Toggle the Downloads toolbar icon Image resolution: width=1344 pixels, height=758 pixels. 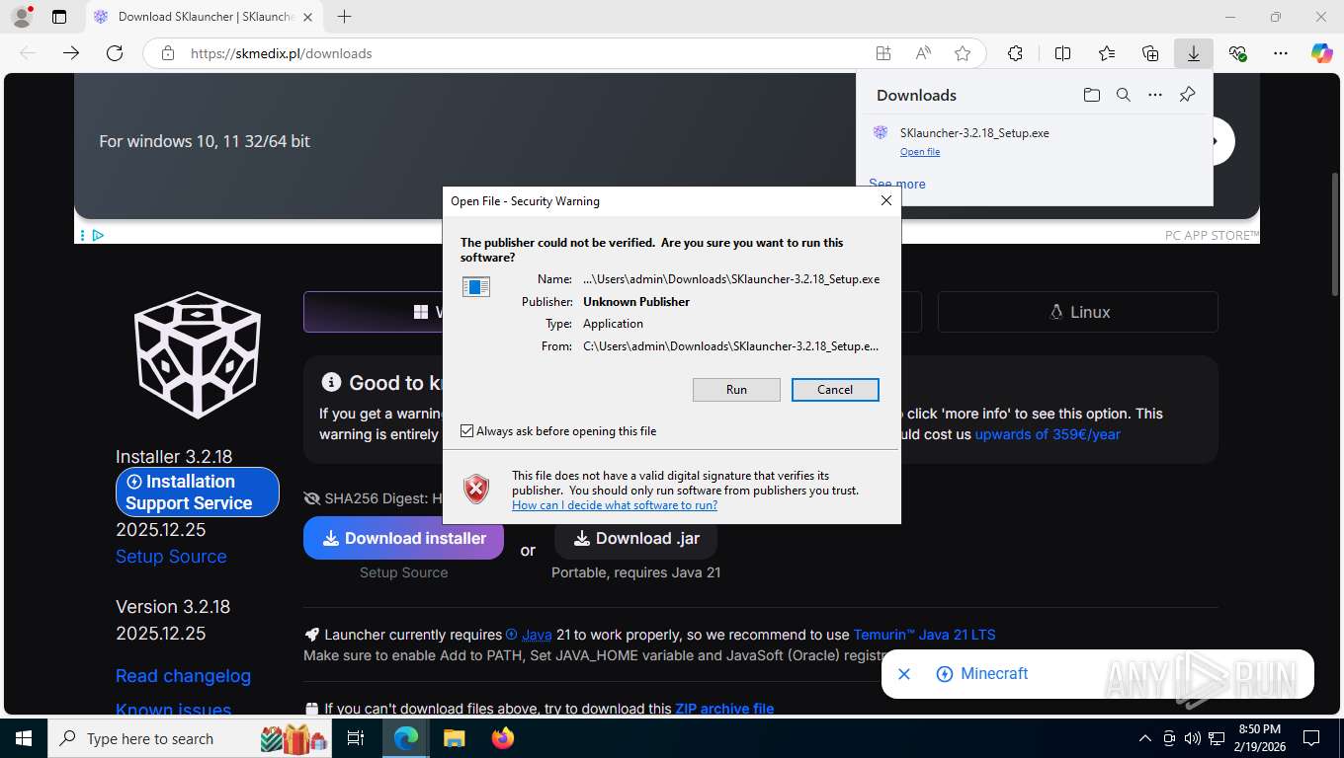tap(1194, 53)
